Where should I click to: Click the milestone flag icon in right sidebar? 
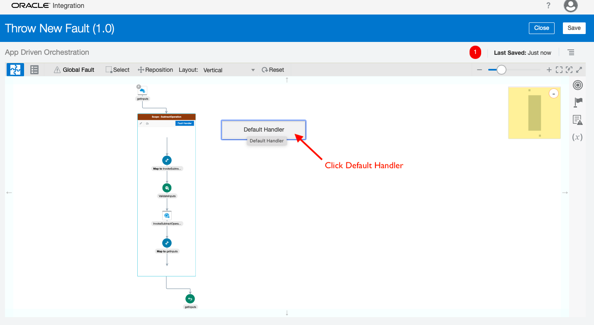click(578, 102)
